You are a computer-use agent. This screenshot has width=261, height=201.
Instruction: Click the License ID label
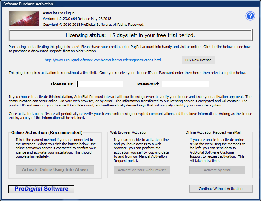tap(62, 84)
